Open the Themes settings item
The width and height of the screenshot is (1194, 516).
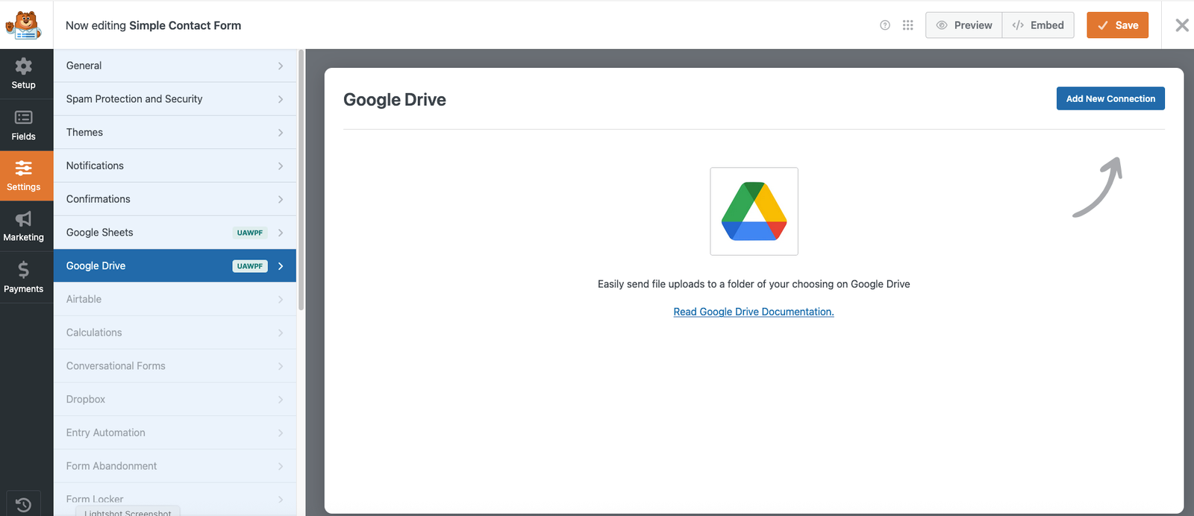[x=85, y=133]
